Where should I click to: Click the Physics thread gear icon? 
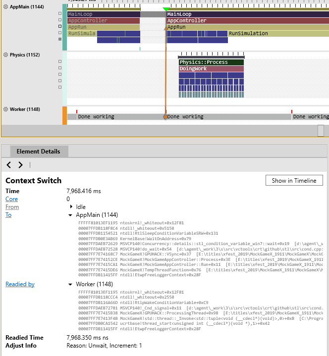(x=5, y=55)
